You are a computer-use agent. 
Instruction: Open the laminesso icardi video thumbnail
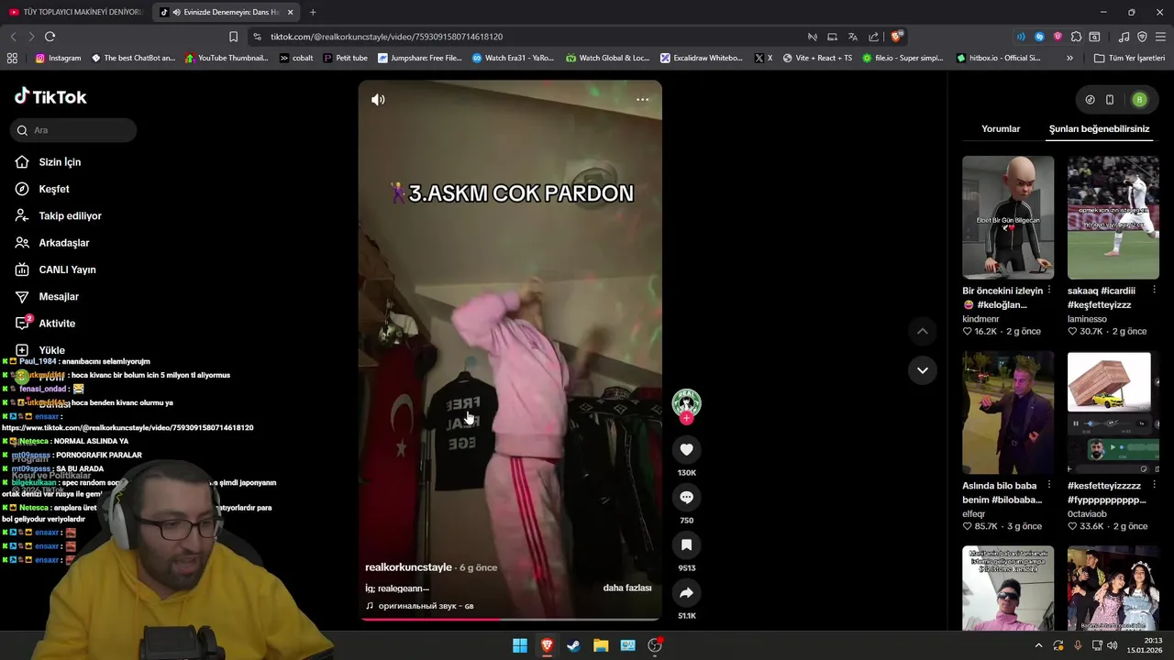click(x=1113, y=217)
